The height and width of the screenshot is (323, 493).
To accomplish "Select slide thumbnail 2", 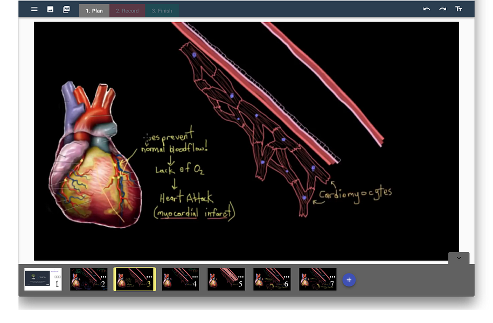I will point(89,279).
